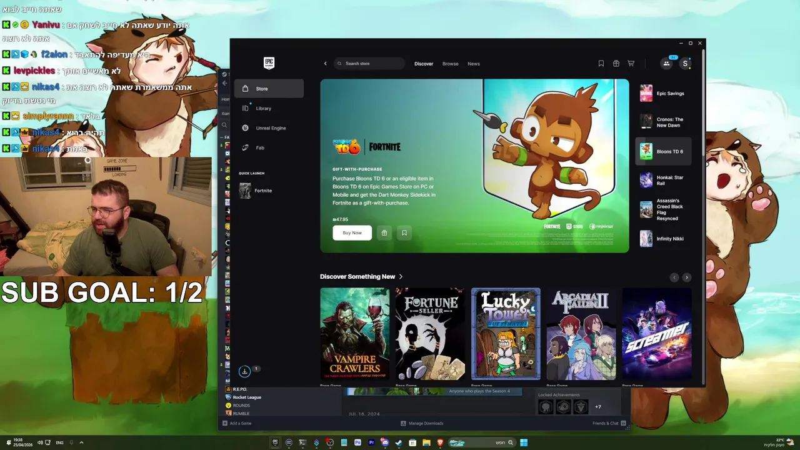Click first locked achievement icon in Steam

coord(546,407)
